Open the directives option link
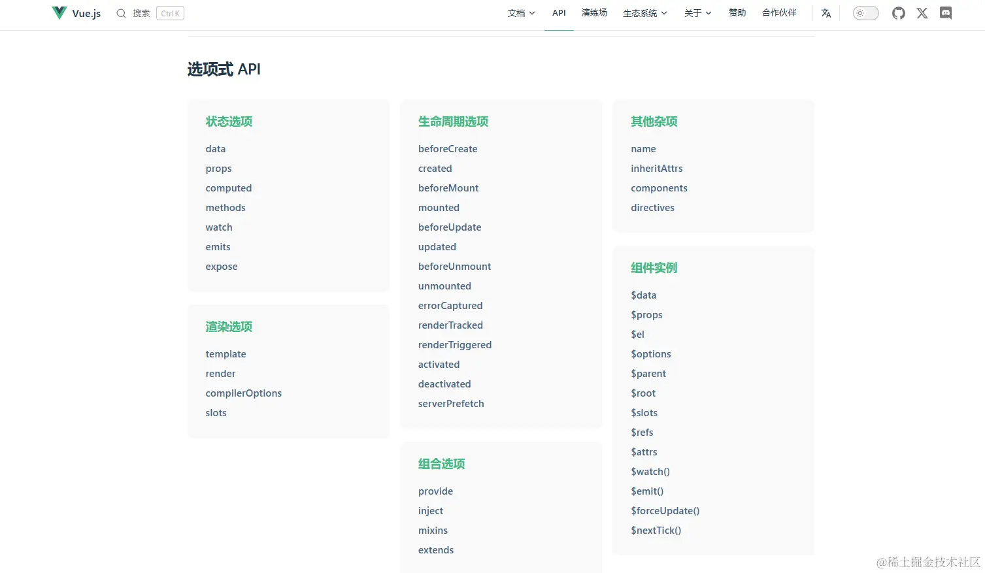 [x=652, y=208]
